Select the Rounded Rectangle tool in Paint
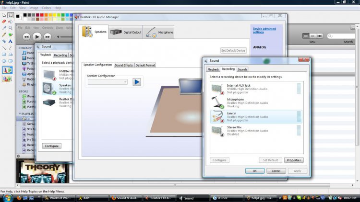Viewport: 360px width, 202px height. [11, 61]
